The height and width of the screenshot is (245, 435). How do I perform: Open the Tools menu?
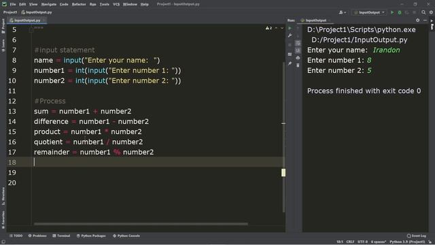[x=104, y=4]
